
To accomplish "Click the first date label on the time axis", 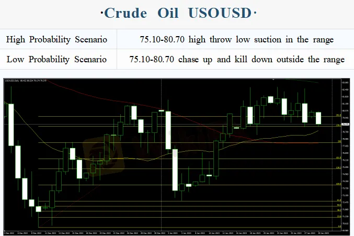I will tap(9, 232).
